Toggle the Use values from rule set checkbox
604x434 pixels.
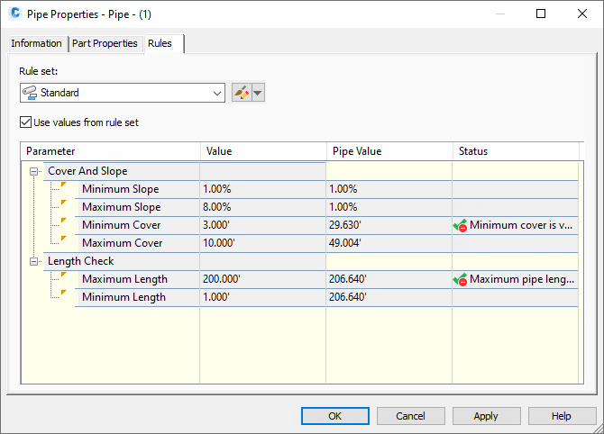pos(25,122)
